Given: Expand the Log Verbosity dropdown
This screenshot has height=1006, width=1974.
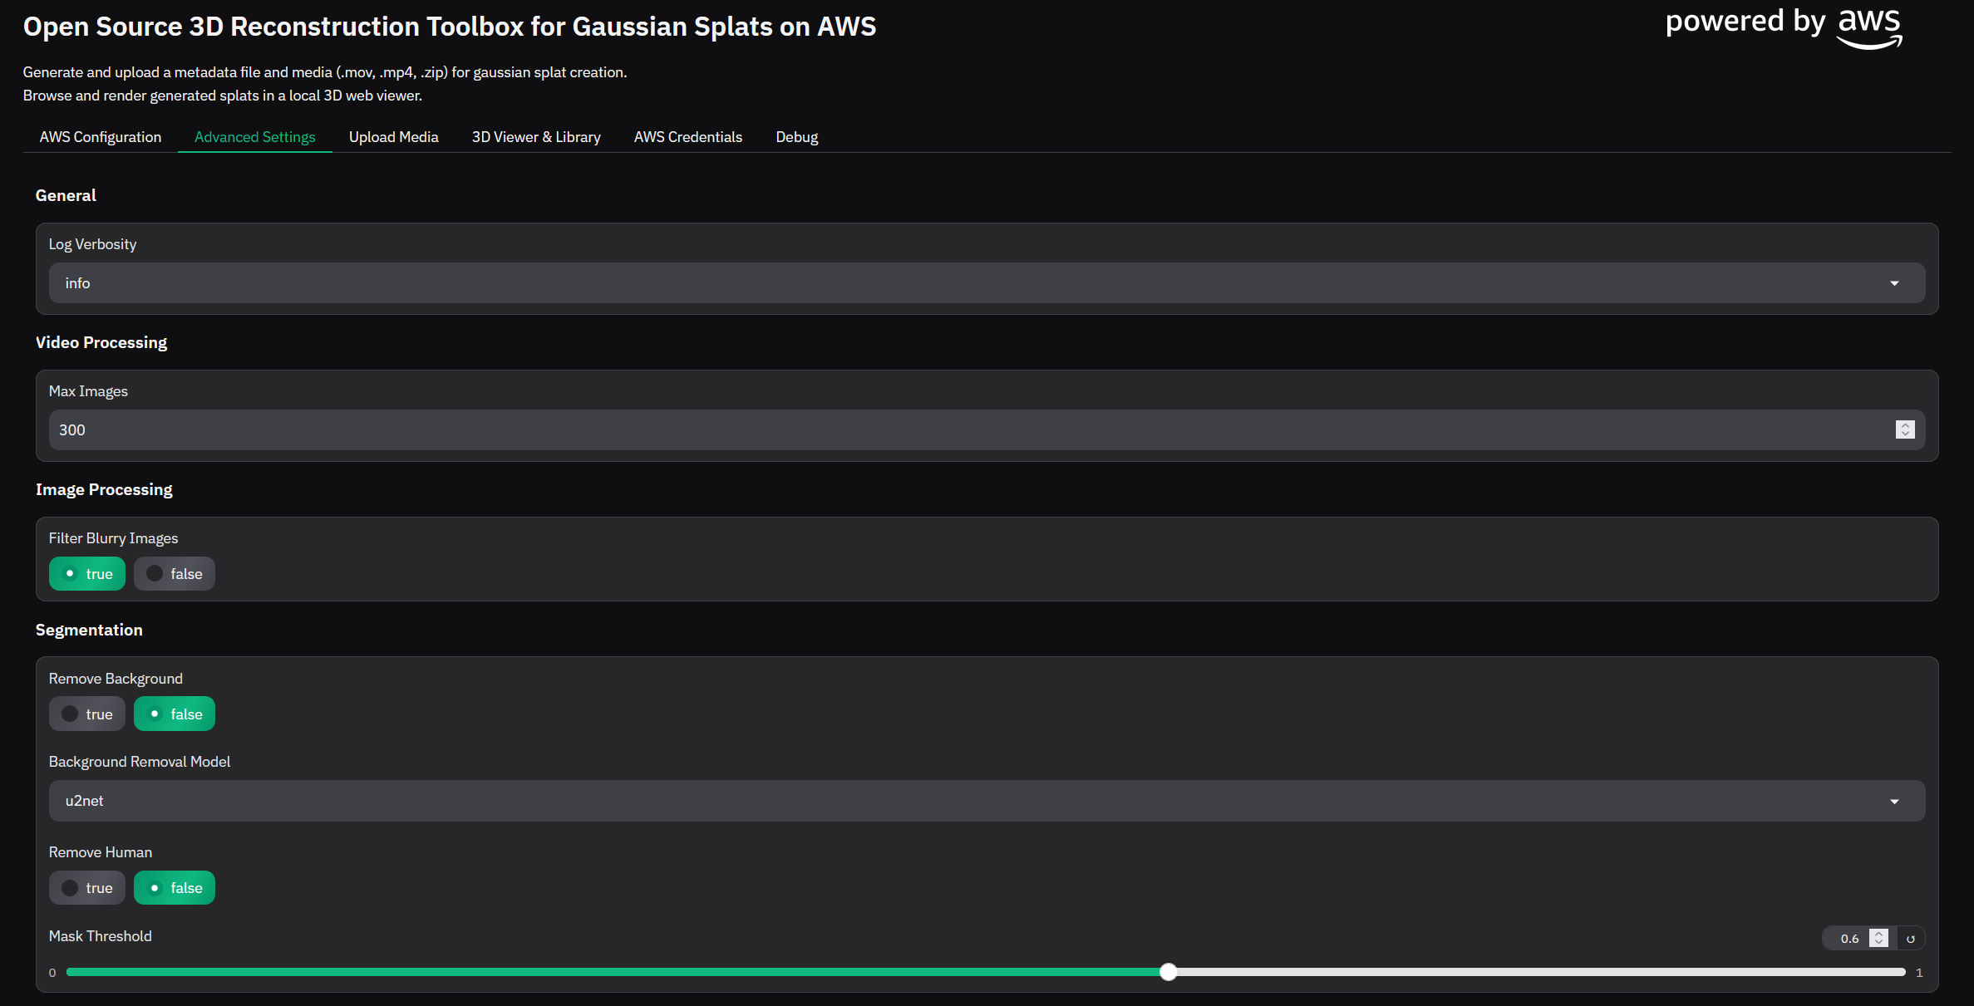Looking at the screenshot, I should [987, 283].
